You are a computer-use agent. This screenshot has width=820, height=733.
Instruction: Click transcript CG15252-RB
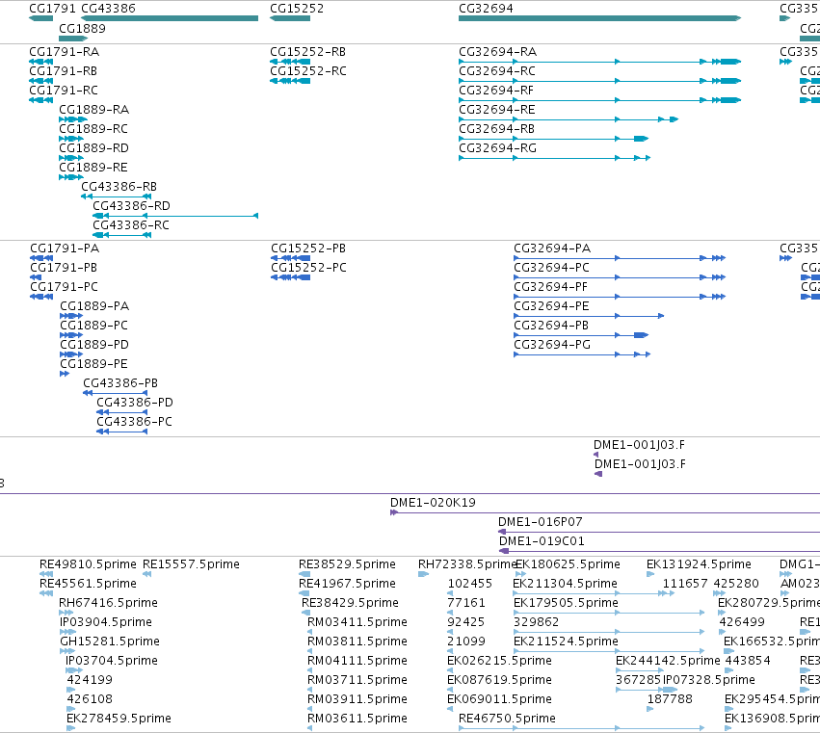pos(307,52)
